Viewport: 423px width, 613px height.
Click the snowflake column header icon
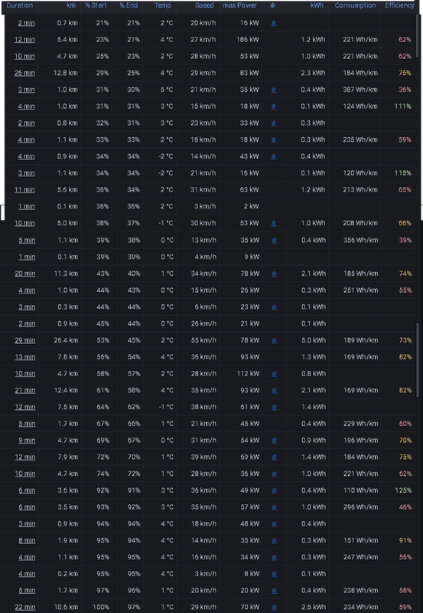point(273,5)
